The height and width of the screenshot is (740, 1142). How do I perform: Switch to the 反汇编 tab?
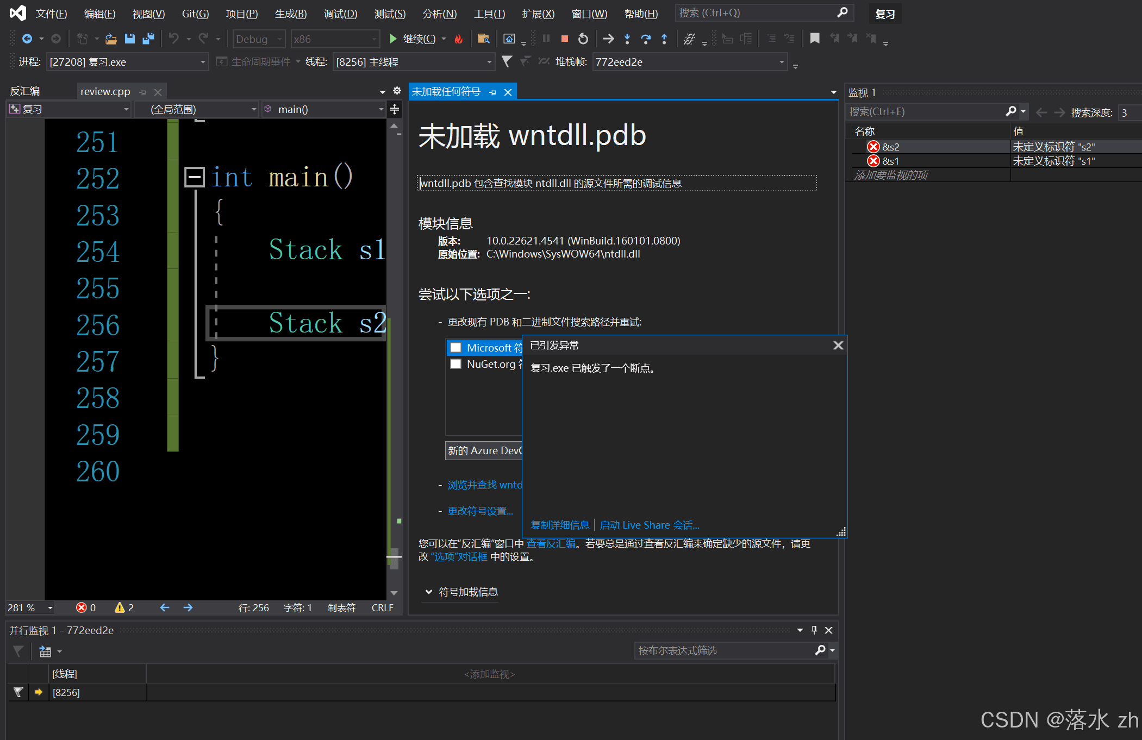[x=25, y=91]
